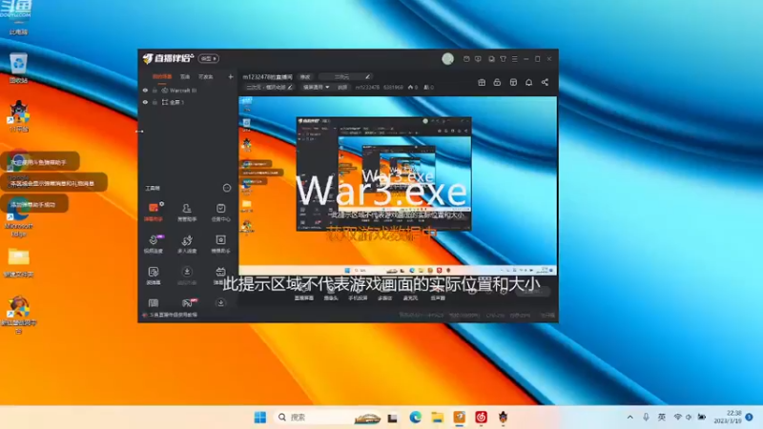Click the War3.exe live preview canvas

click(398, 186)
